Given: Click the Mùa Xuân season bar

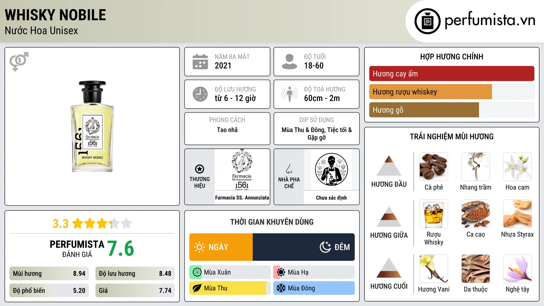Looking at the screenshot, I should [230, 272].
